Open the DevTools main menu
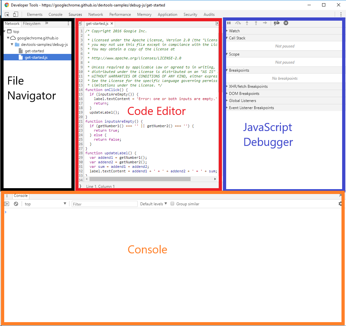 click(x=341, y=15)
